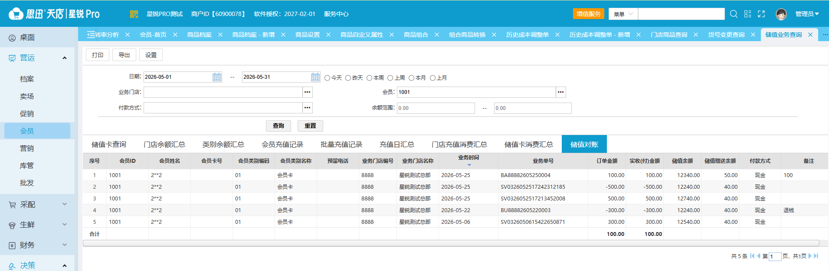829x271 pixels.
Task: Click the horizontal scrollbar under the table
Action: (x=451, y=243)
